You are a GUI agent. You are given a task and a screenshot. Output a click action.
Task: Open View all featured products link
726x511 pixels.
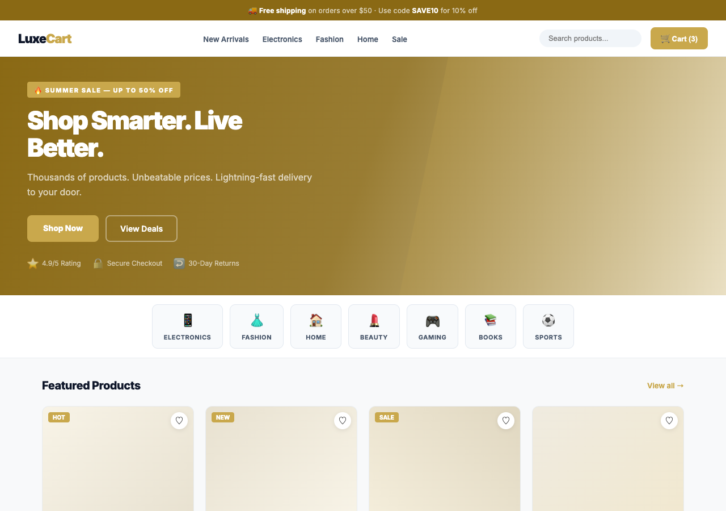[665, 386]
